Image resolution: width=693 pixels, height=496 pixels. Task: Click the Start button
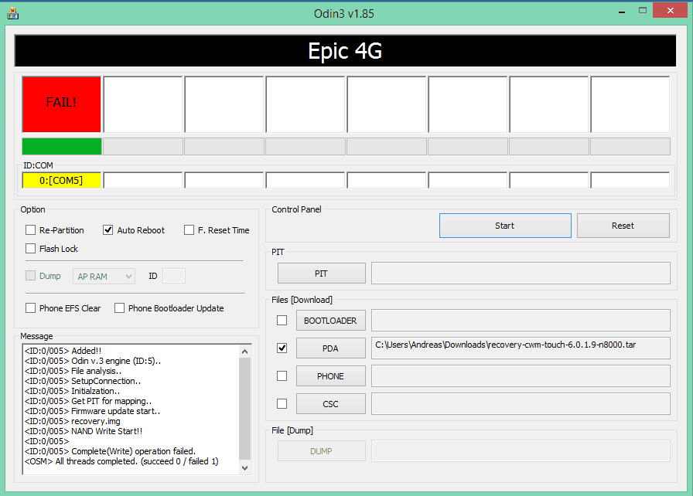(505, 226)
